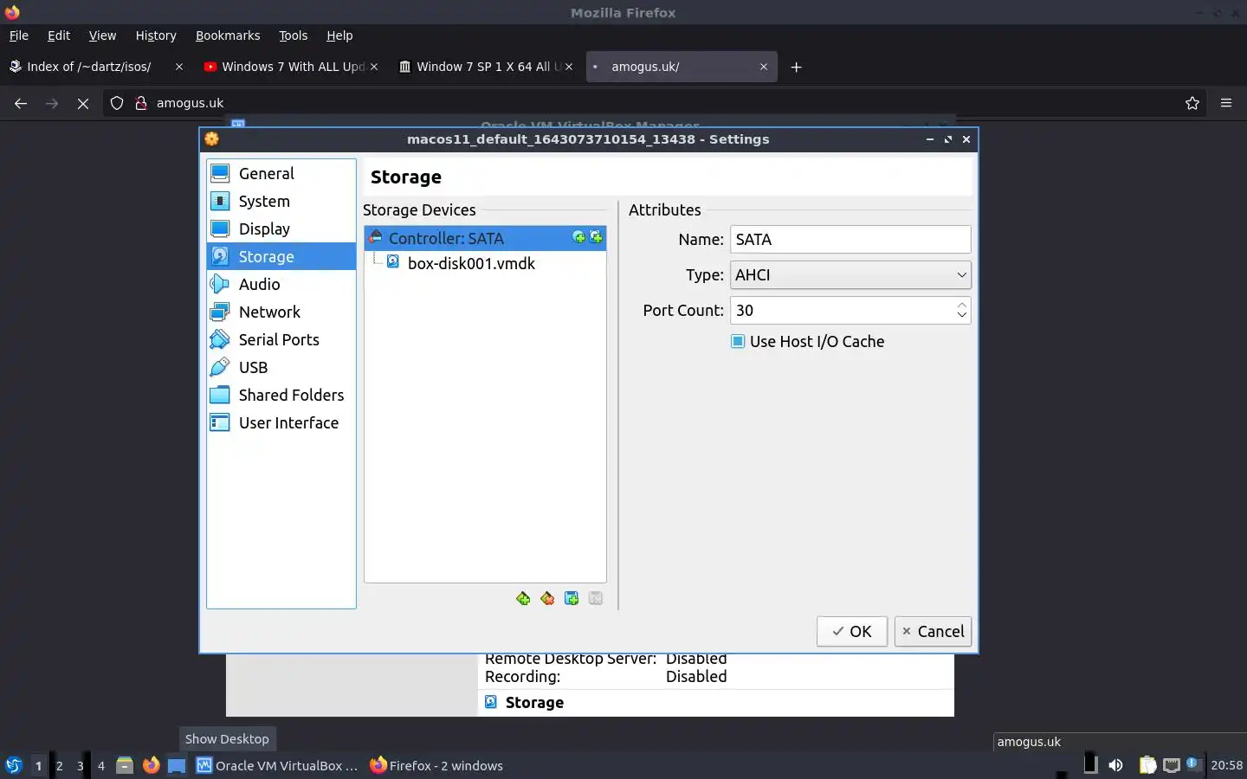Add hard disk to SATA controller
1247x779 pixels.
[x=596, y=237]
